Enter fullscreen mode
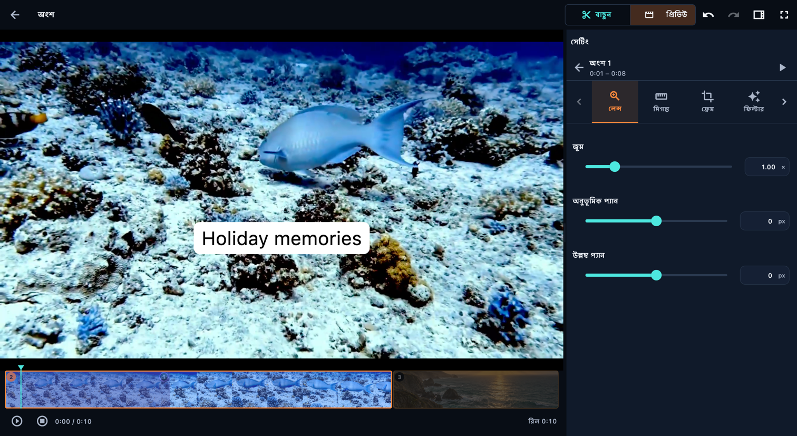797x436 pixels. coord(784,15)
